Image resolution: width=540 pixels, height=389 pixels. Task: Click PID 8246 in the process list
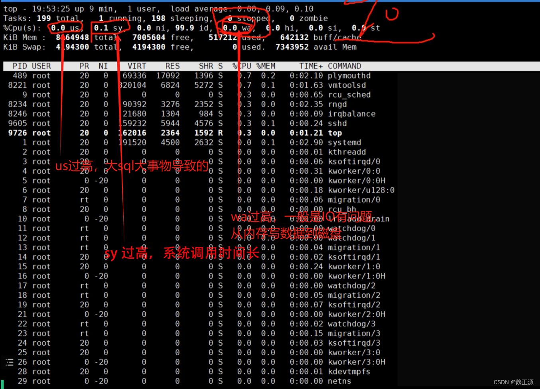[x=18, y=114]
